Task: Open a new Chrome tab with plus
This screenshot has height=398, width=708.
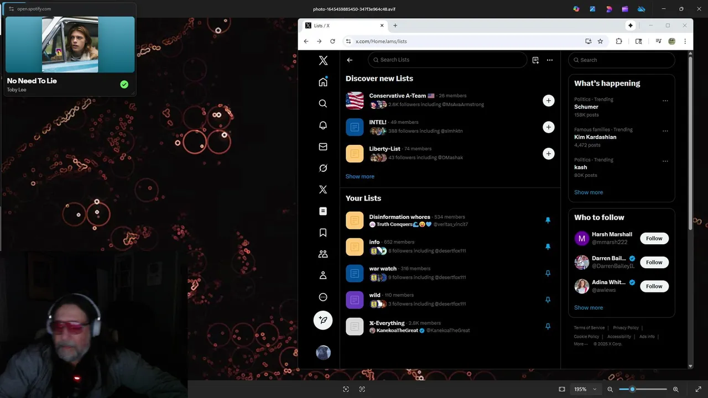Action: click(x=395, y=25)
